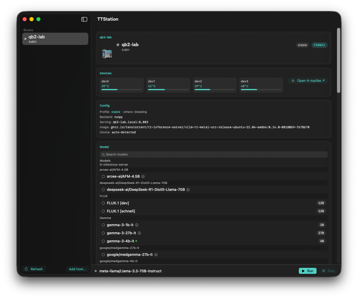Select the FLUX.1 [dev] radio button
The image size is (358, 299).
(x=103, y=203)
